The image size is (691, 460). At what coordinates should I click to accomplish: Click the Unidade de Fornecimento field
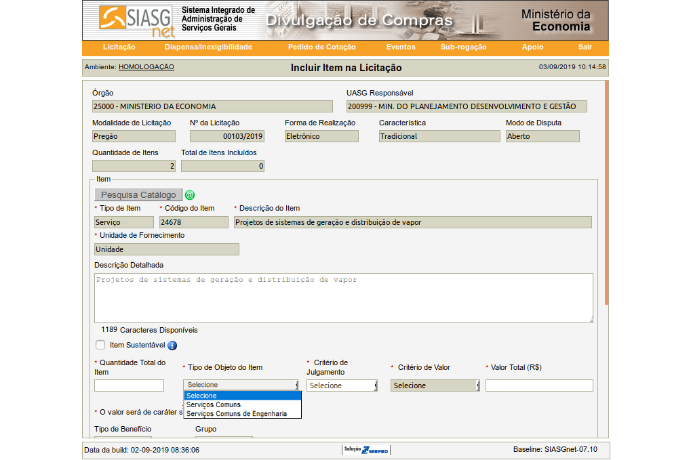point(167,249)
